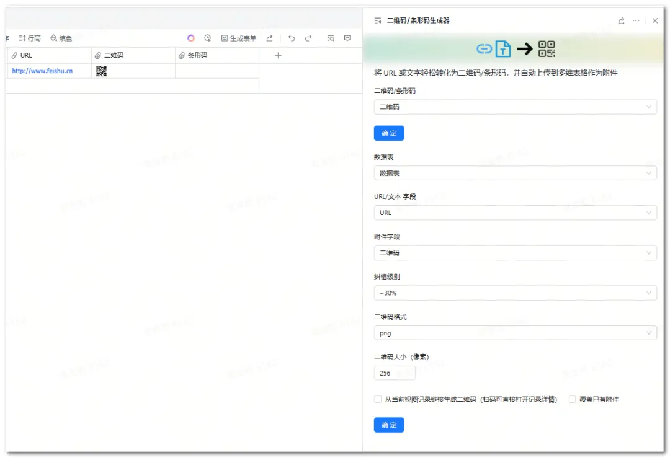This screenshot has width=670, height=458.
Task: Click the empty 条形码 cell in first row
Action: [217, 71]
